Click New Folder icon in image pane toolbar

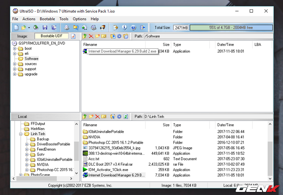pyautogui.click(x=97, y=36)
